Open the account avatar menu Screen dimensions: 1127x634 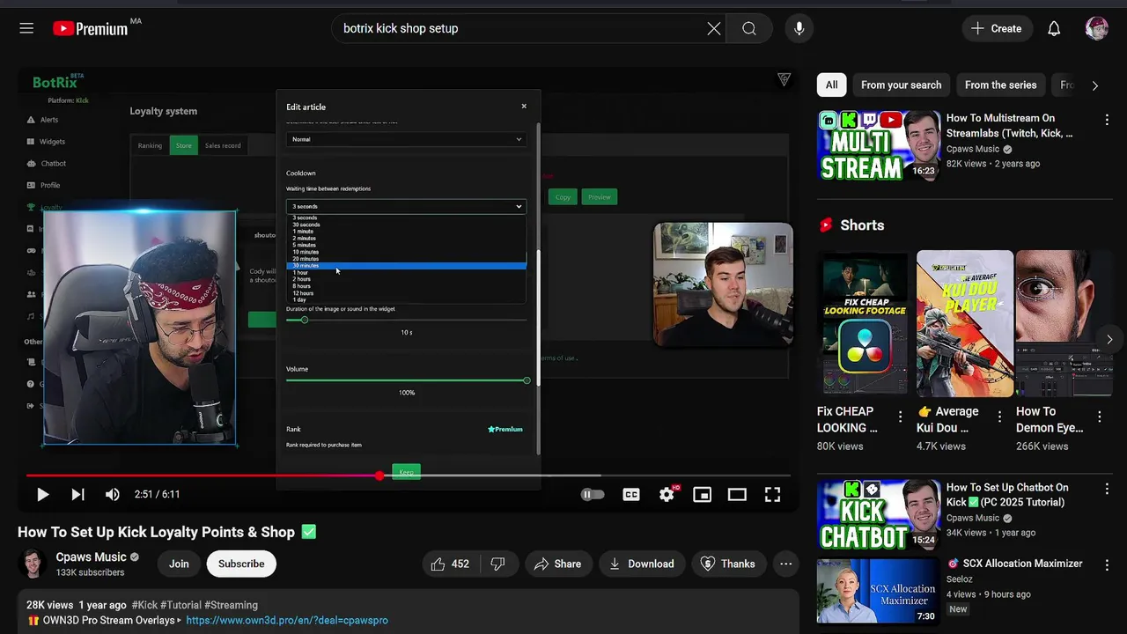(1096, 28)
